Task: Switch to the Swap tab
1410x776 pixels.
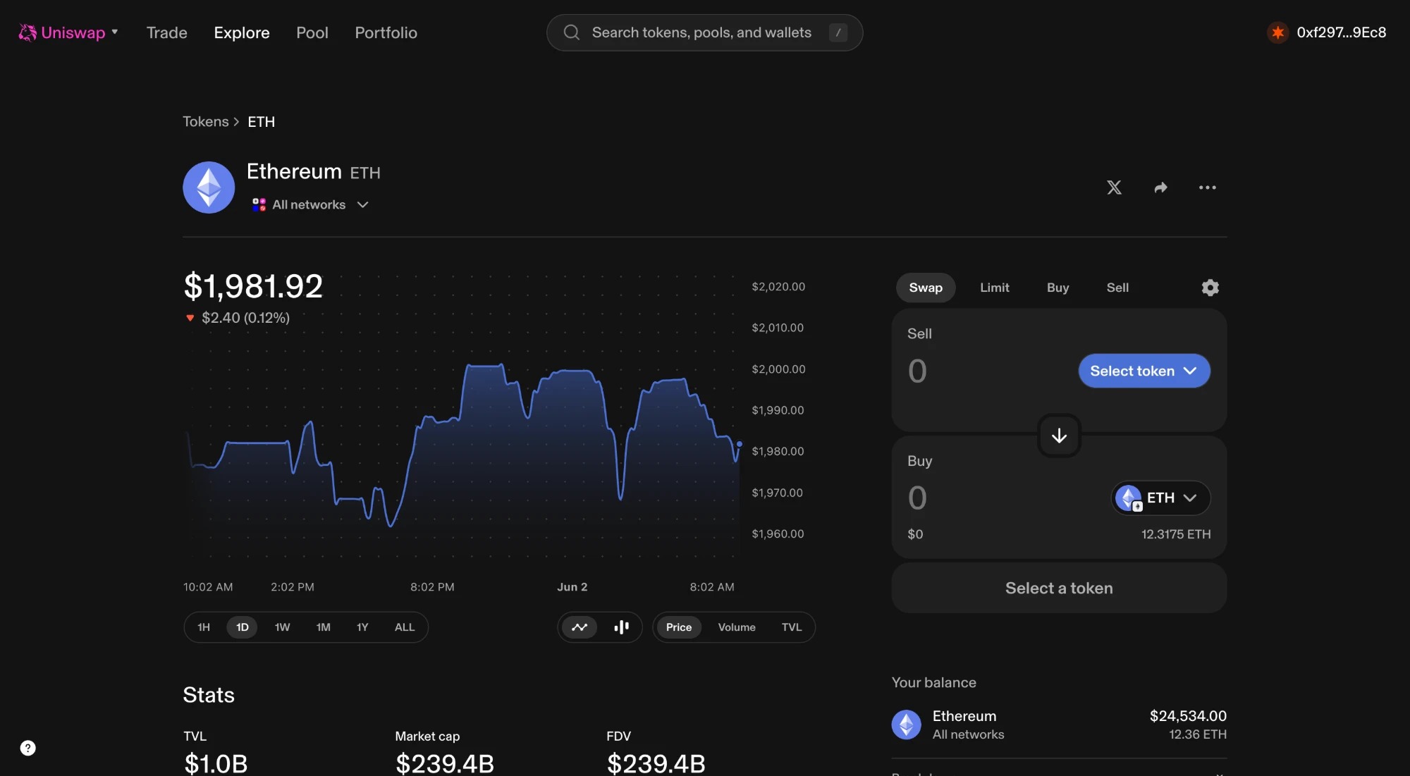Action: click(926, 288)
